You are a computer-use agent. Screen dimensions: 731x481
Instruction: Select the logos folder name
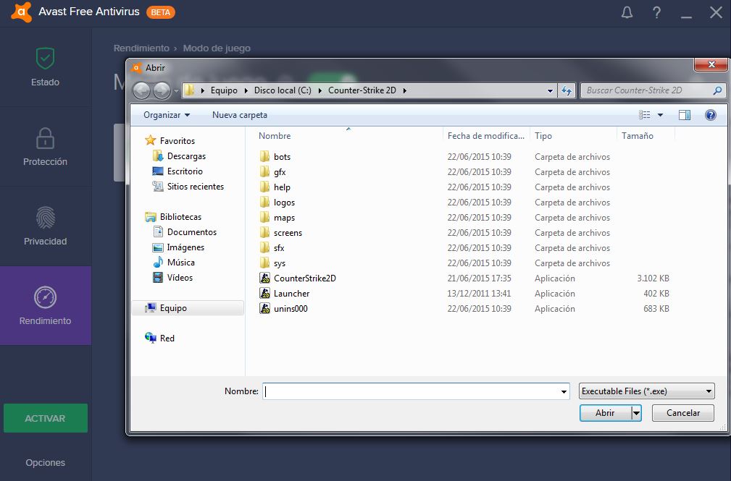(285, 203)
